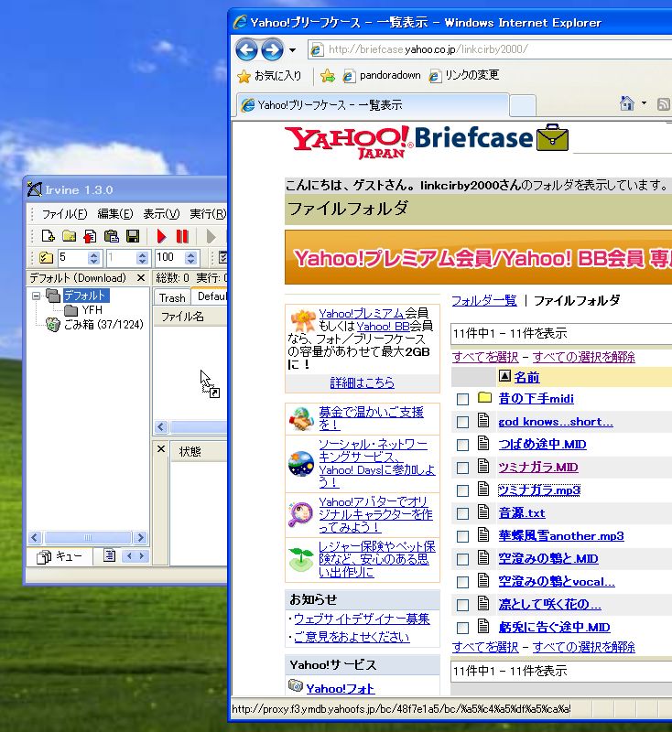Open the dropdown arrow next to Home icon
This screenshot has height=732, width=672.
pyautogui.click(x=644, y=103)
